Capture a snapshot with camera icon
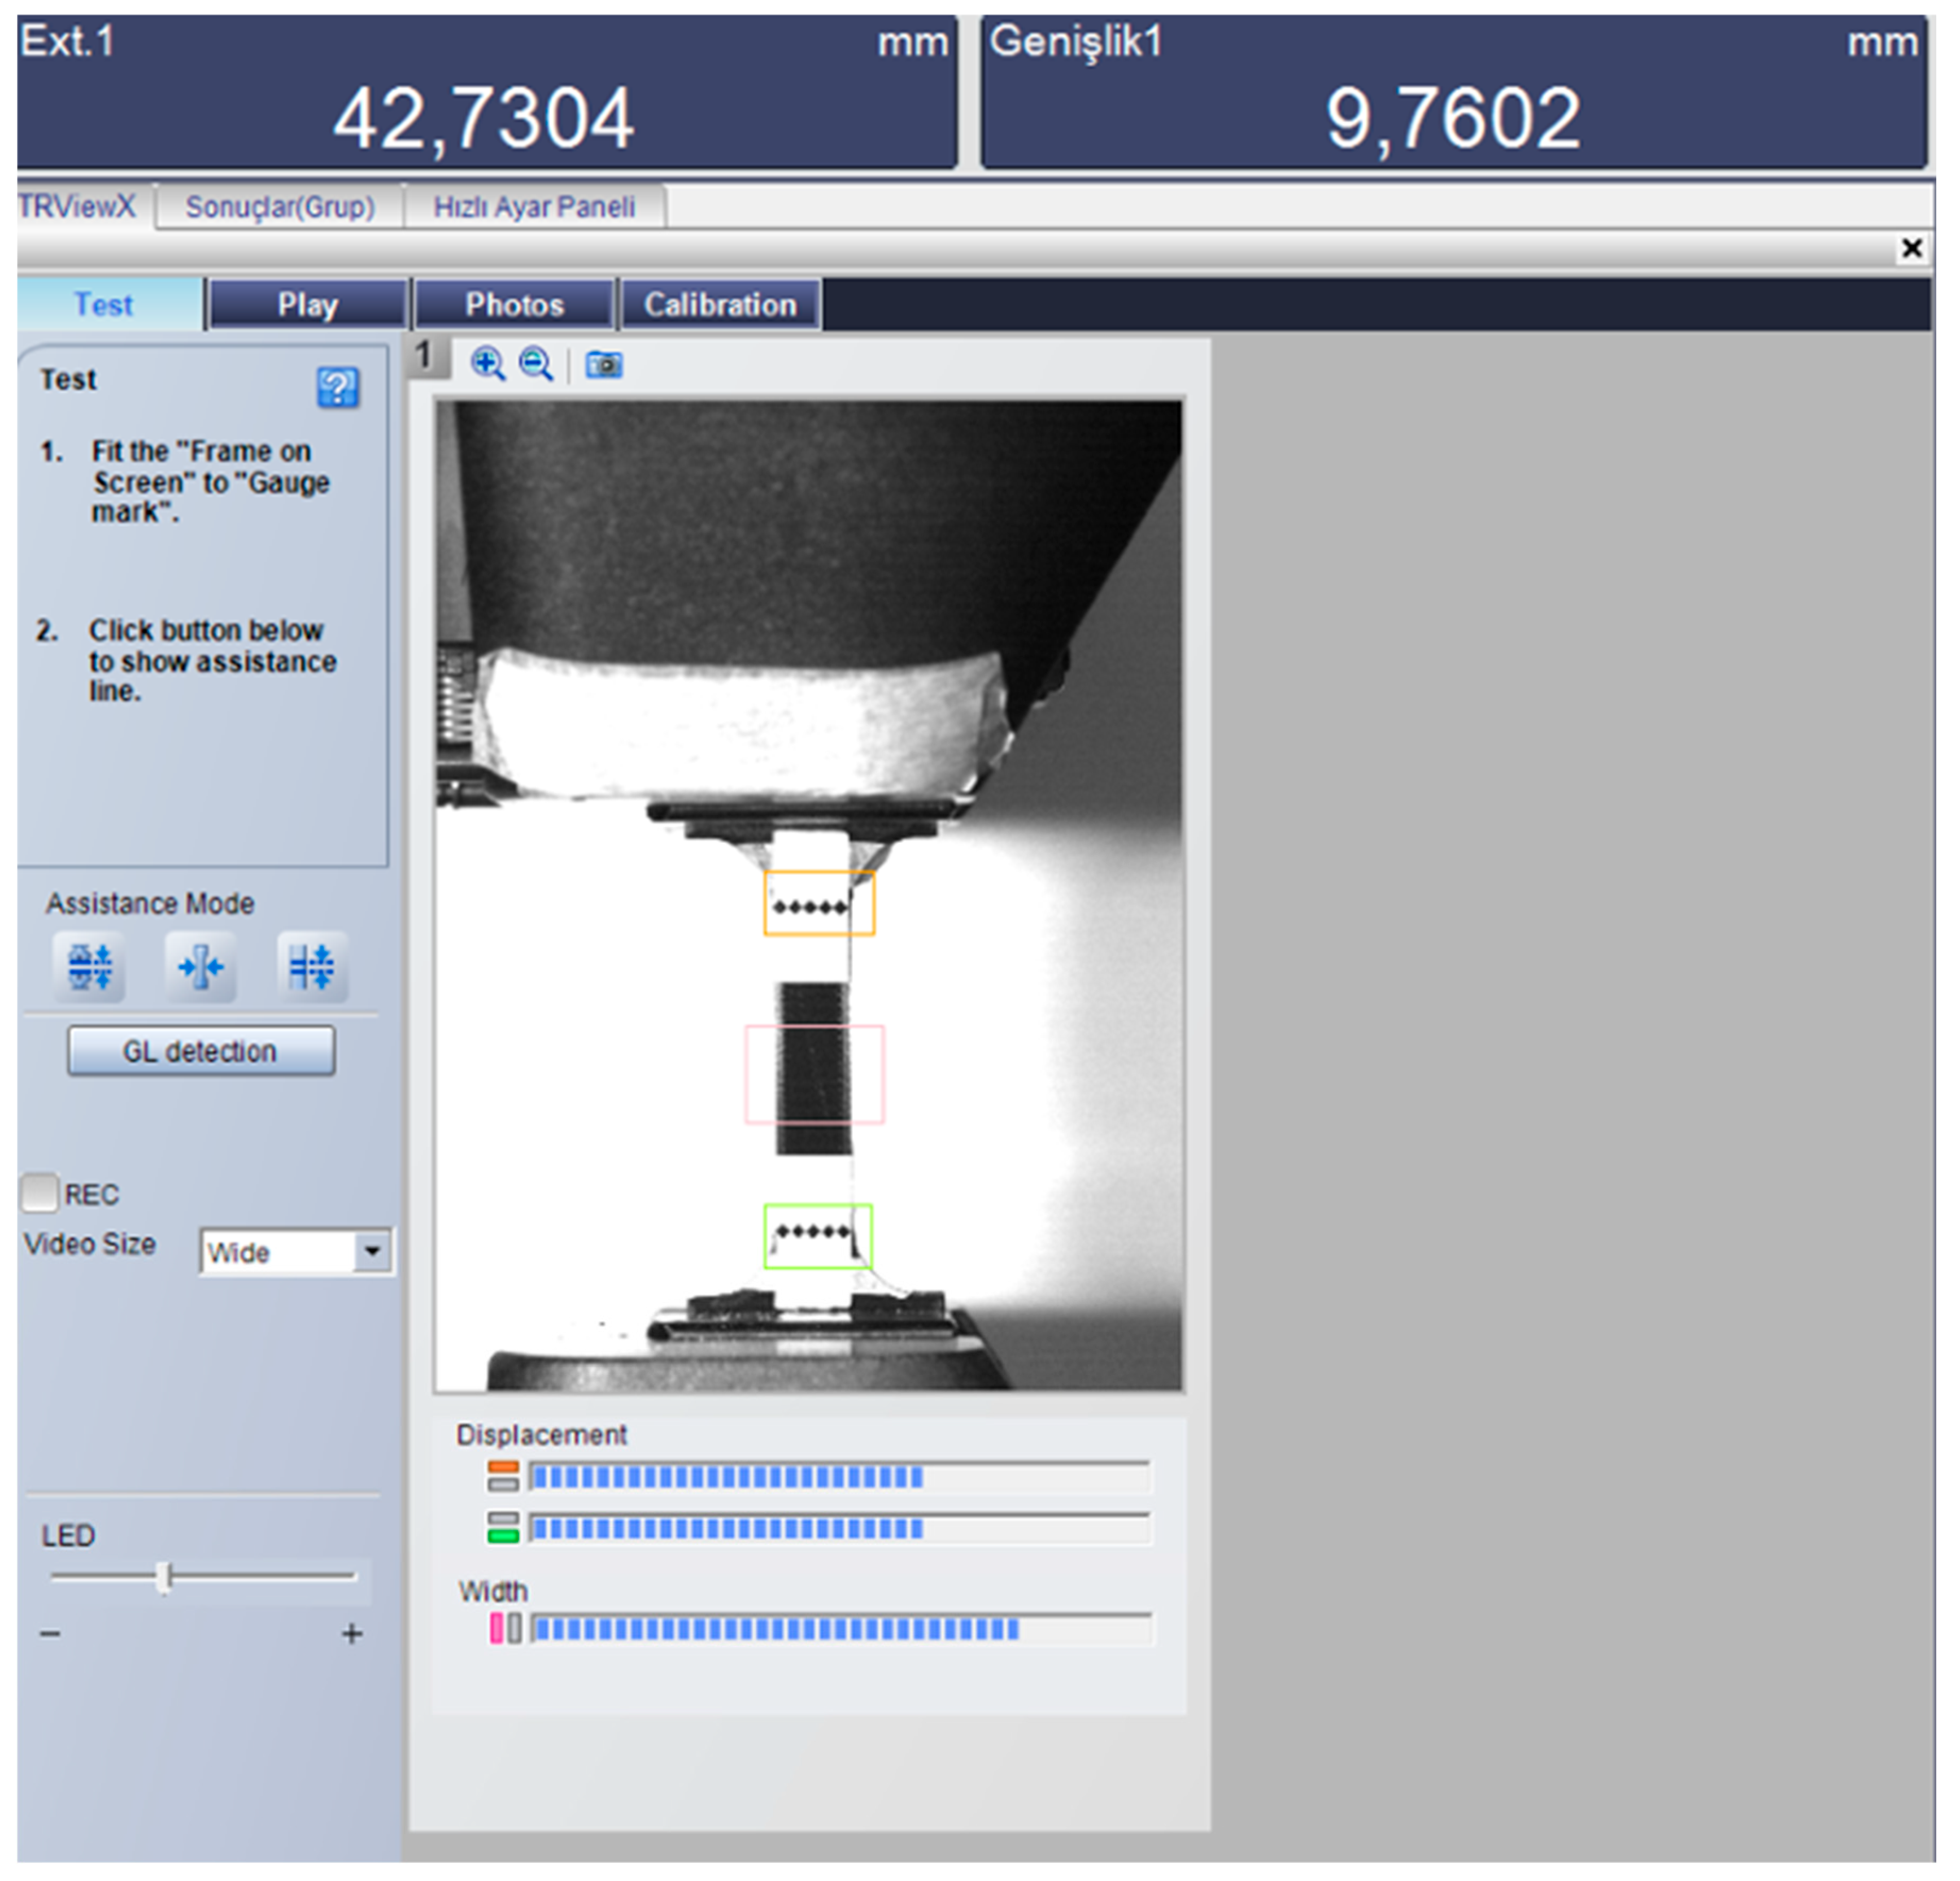1960x1881 pixels. (603, 364)
